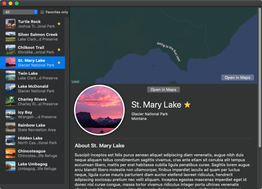Click the star in St. Mary Lake row

[59, 63]
